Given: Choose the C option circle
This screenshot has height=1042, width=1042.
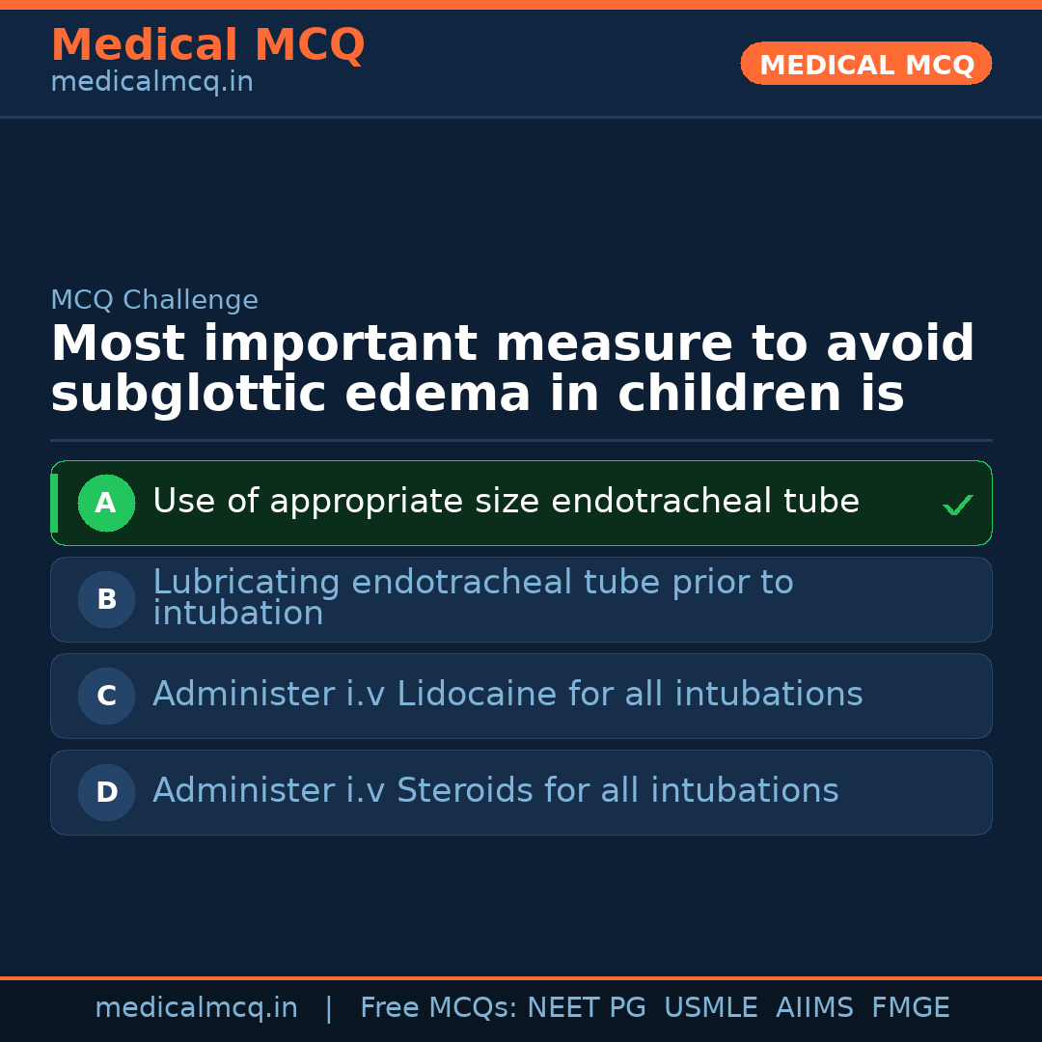Looking at the screenshot, I should tap(106, 696).
